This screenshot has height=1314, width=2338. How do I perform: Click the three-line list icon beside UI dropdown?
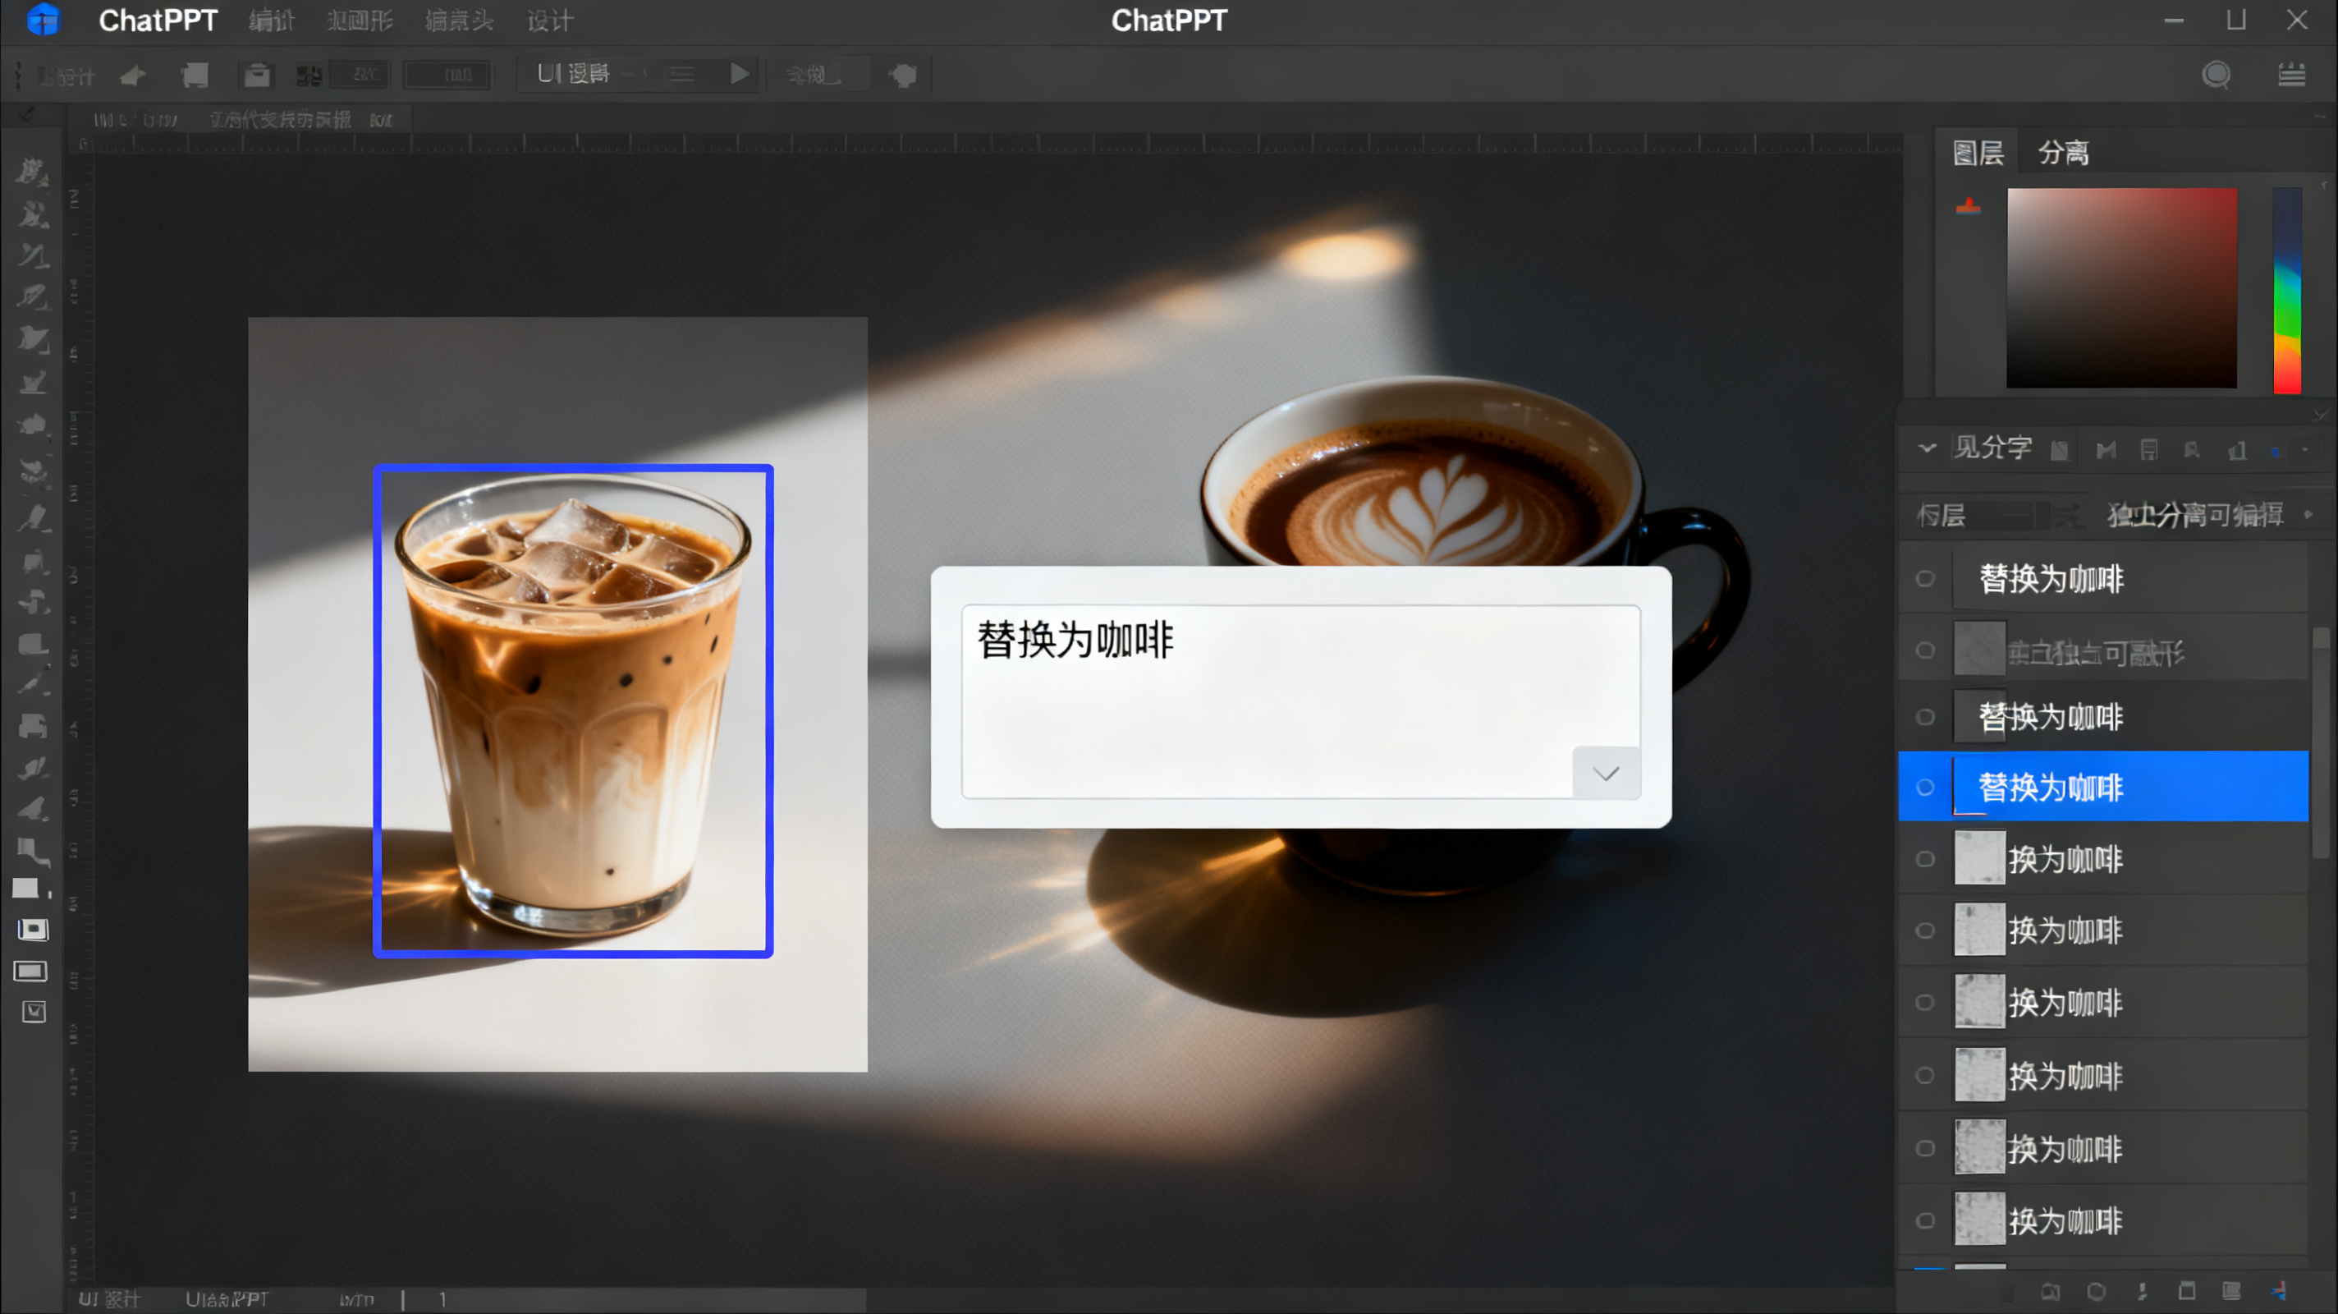coord(682,75)
